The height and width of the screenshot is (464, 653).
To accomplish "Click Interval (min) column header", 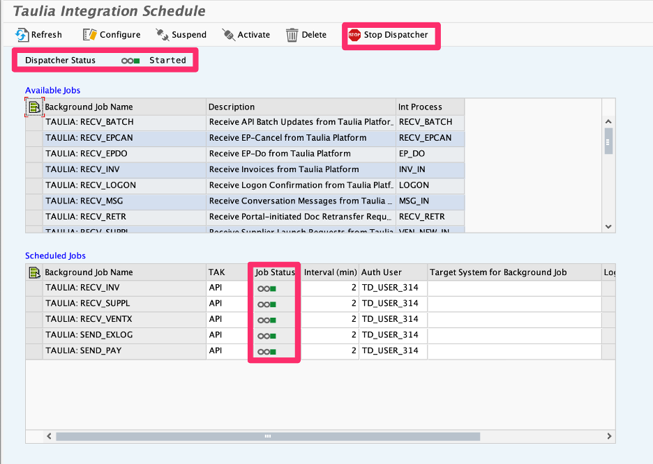I will coord(330,272).
